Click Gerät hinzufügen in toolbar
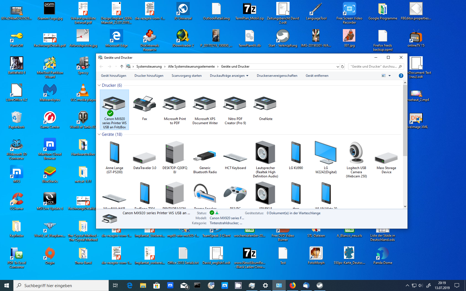 tap(113, 76)
